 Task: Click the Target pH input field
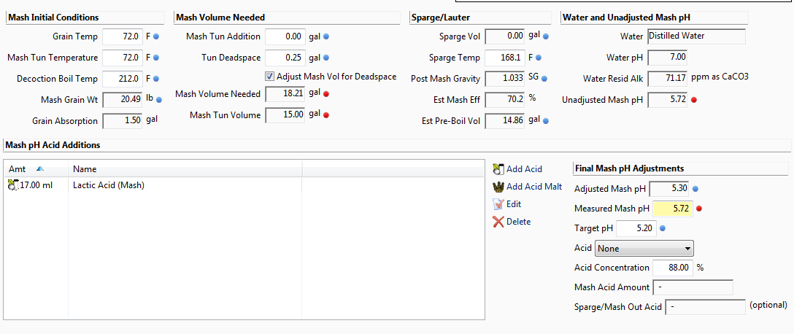[x=636, y=228]
